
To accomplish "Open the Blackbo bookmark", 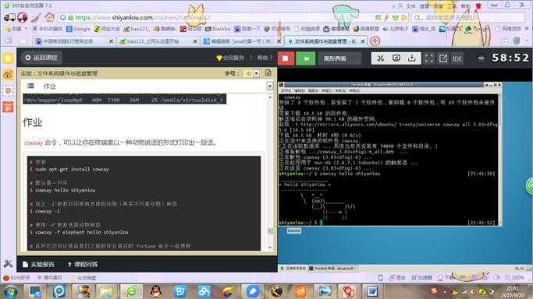I will click(218, 29).
